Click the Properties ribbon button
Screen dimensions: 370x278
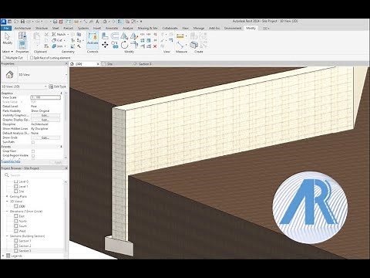coord(22,46)
